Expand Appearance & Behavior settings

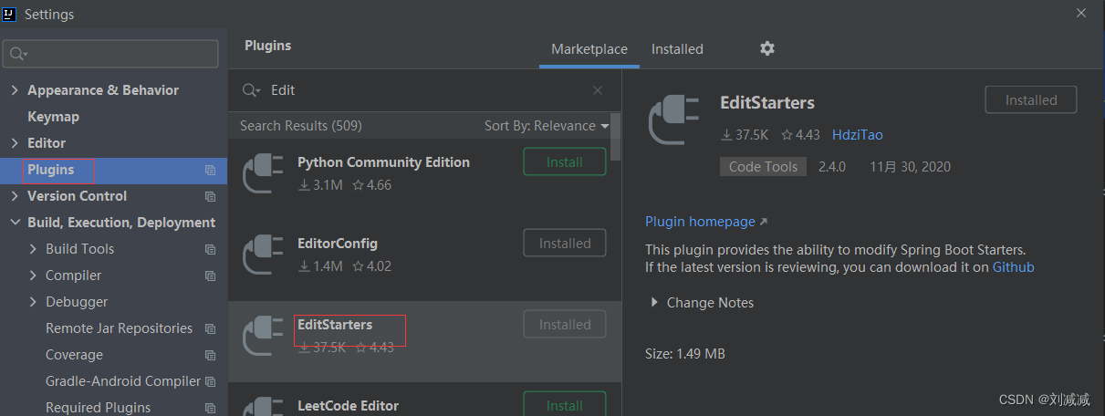[x=14, y=90]
